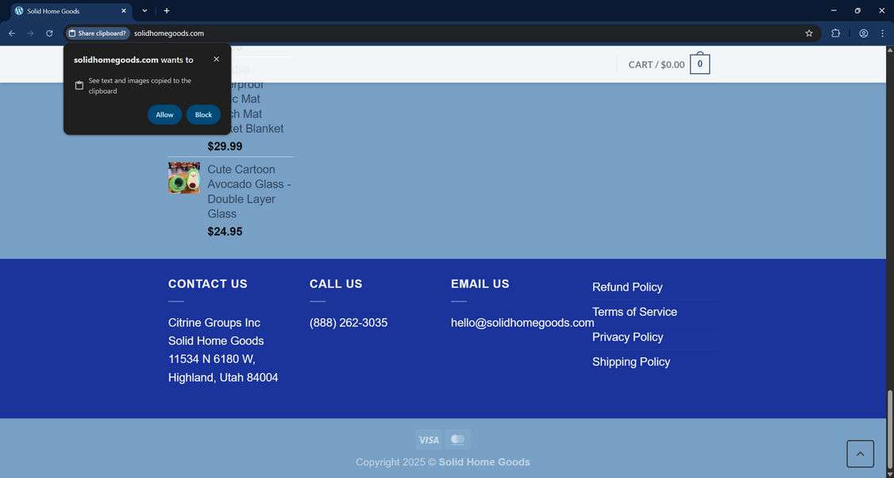Open the Refund Policy link

pos(627,287)
